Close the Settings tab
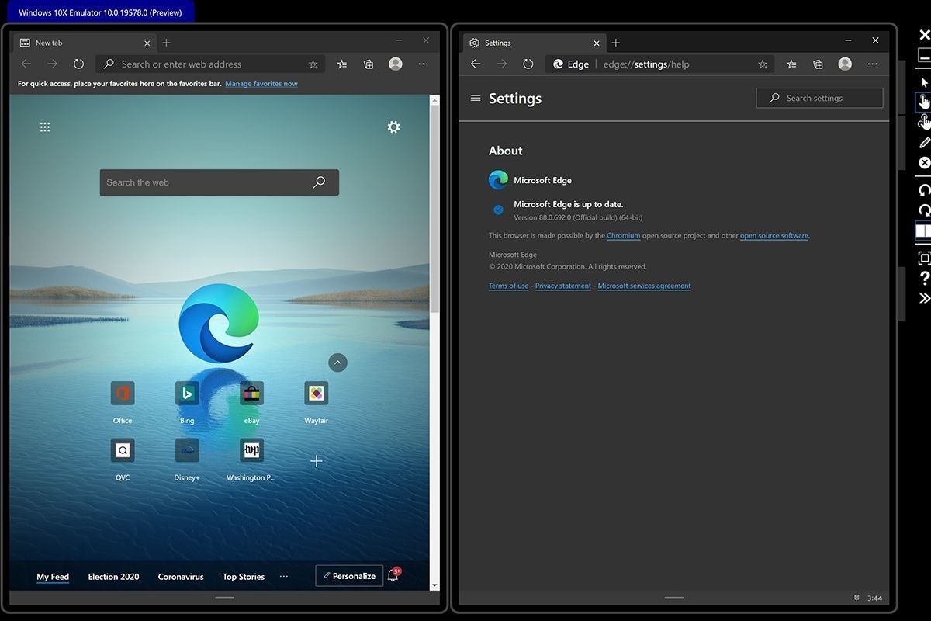Screen dimensions: 931x621 (597, 43)
